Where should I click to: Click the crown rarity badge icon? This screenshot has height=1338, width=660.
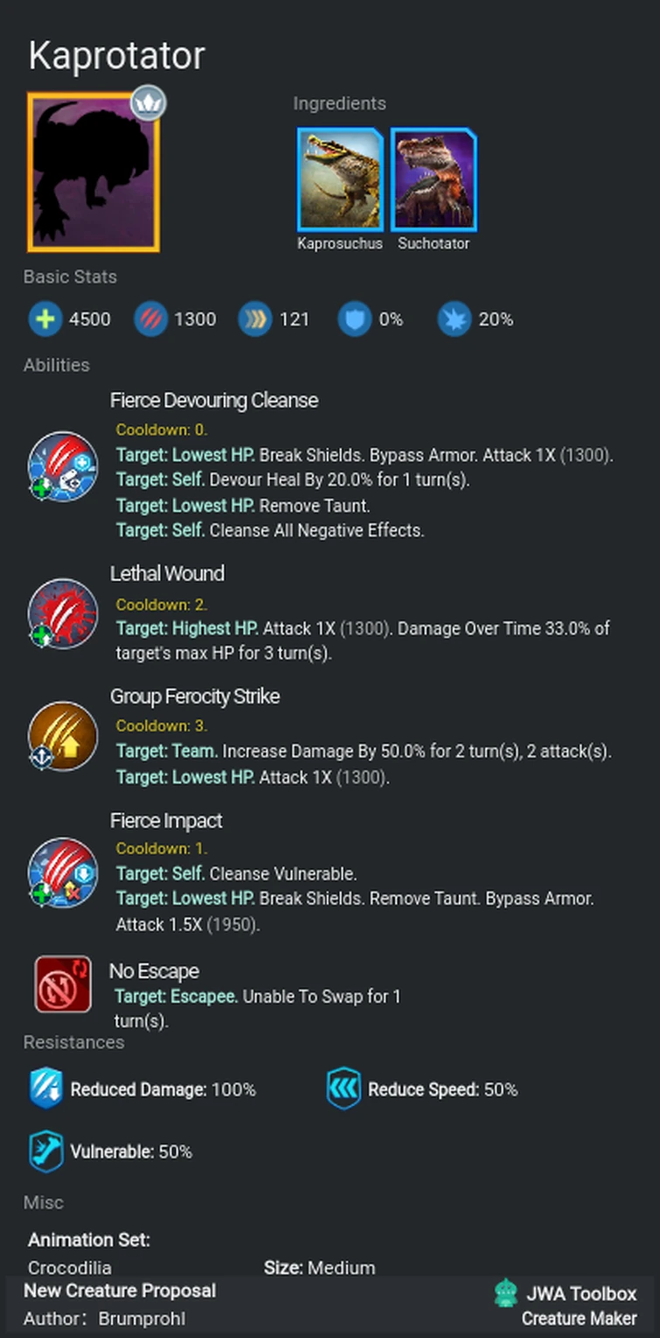point(149,103)
